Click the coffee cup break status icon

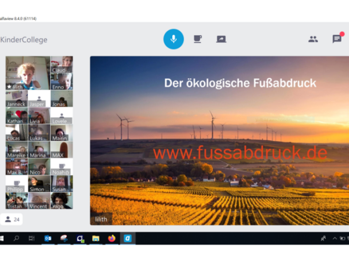(198, 39)
